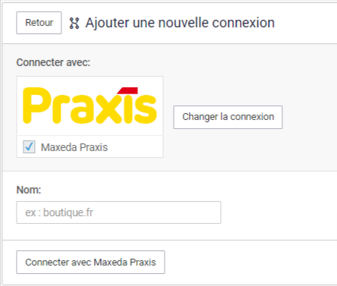The image size is (337, 286).
Task: Click the blue checkmark tick icon
Action: (29, 146)
